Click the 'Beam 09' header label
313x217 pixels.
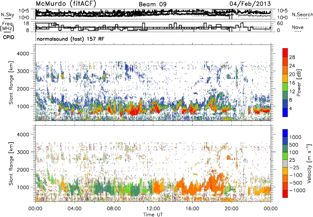[153, 4]
